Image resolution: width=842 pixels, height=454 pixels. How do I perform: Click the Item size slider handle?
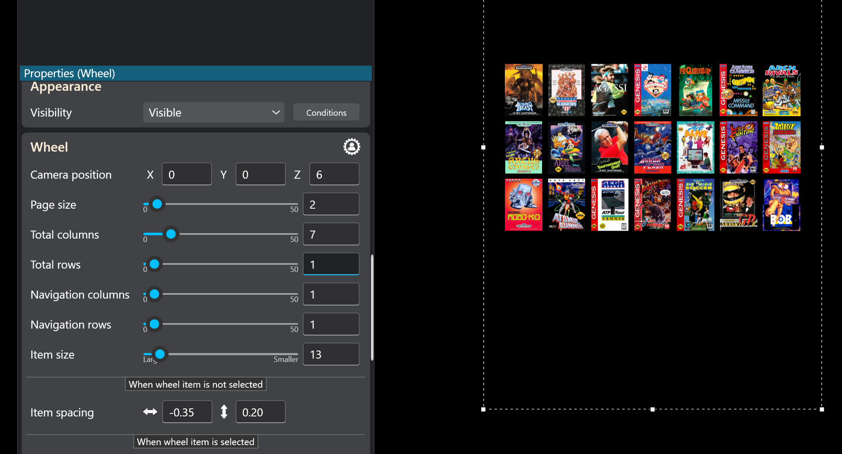click(160, 354)
